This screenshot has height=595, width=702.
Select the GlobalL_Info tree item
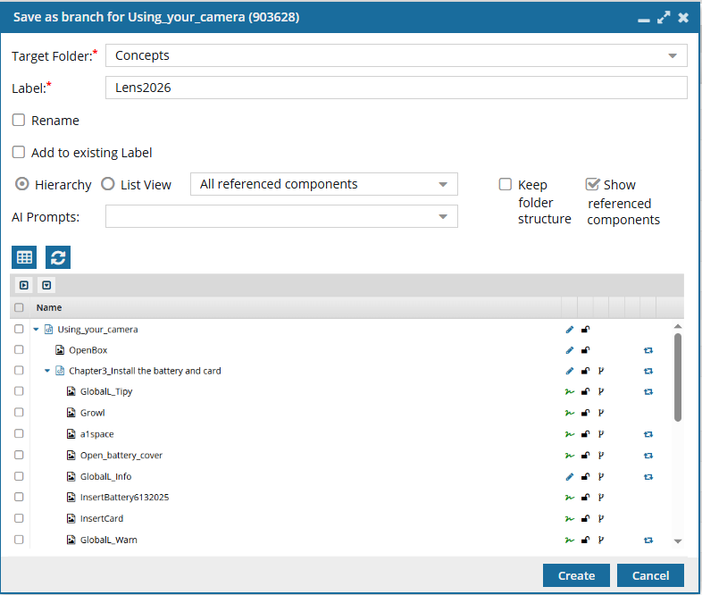[x=105, y=477]
